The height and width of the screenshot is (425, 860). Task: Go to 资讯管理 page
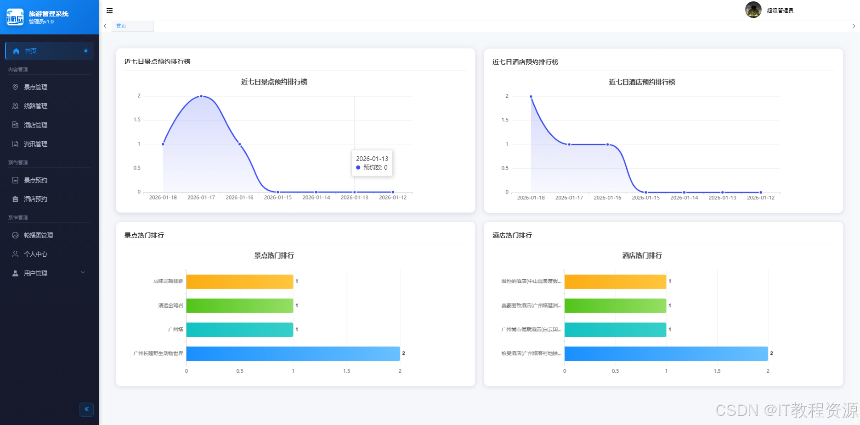50,144
